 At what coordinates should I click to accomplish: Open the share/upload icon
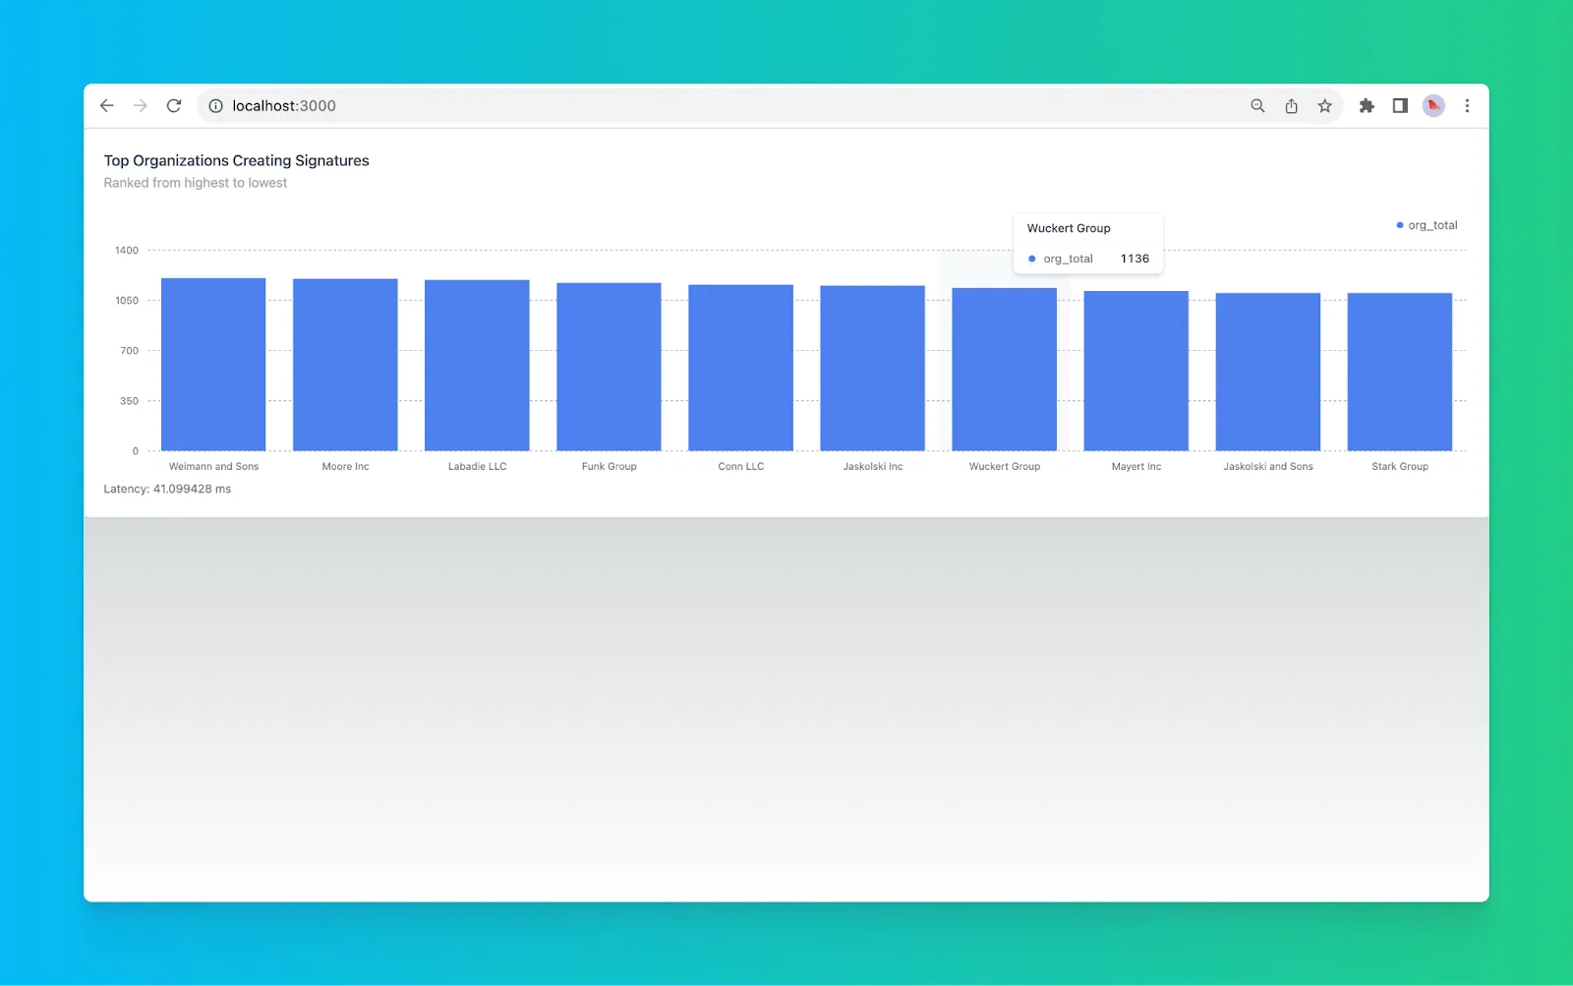point(1291,105)
